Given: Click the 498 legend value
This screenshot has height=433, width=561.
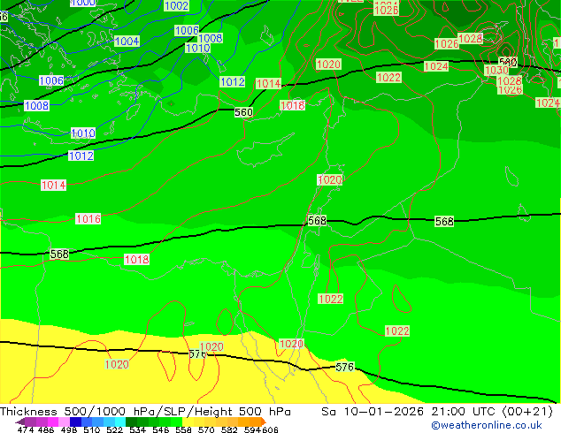Looking at the screenshot, I should pos(69,429).
